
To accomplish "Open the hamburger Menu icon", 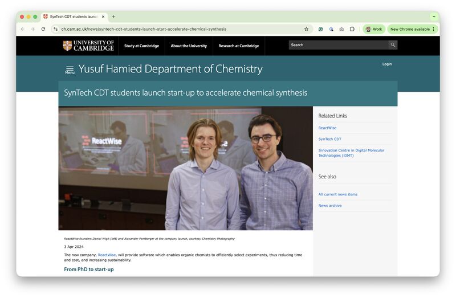I will [x=70, y=70].
